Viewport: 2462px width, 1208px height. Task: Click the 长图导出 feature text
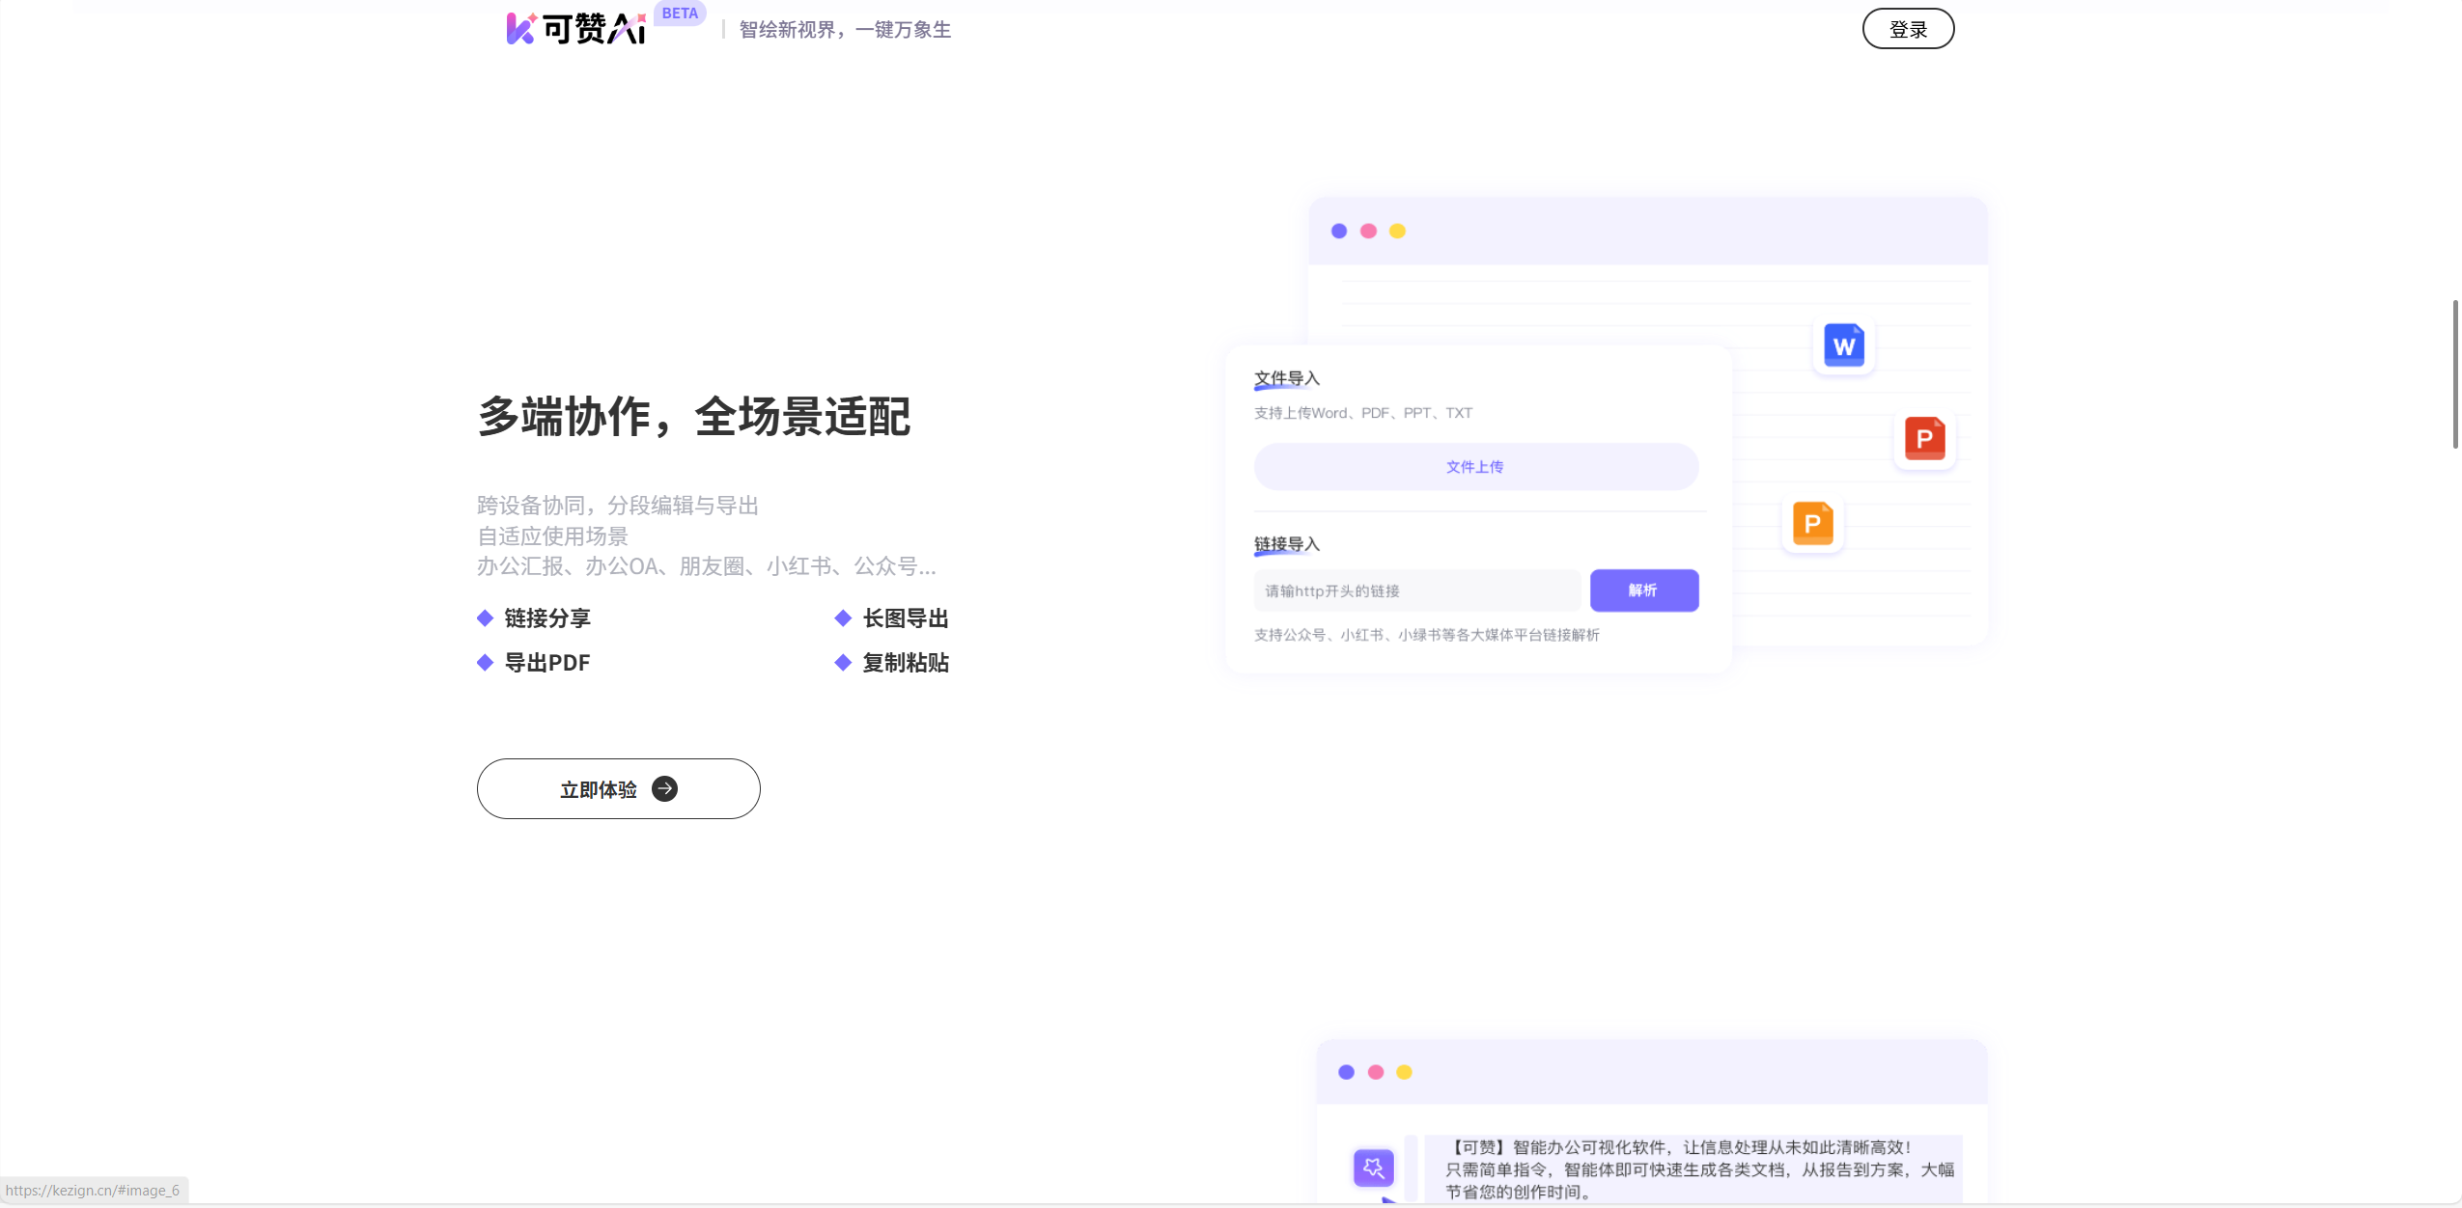pyautogui.click(x=906, y=618)
